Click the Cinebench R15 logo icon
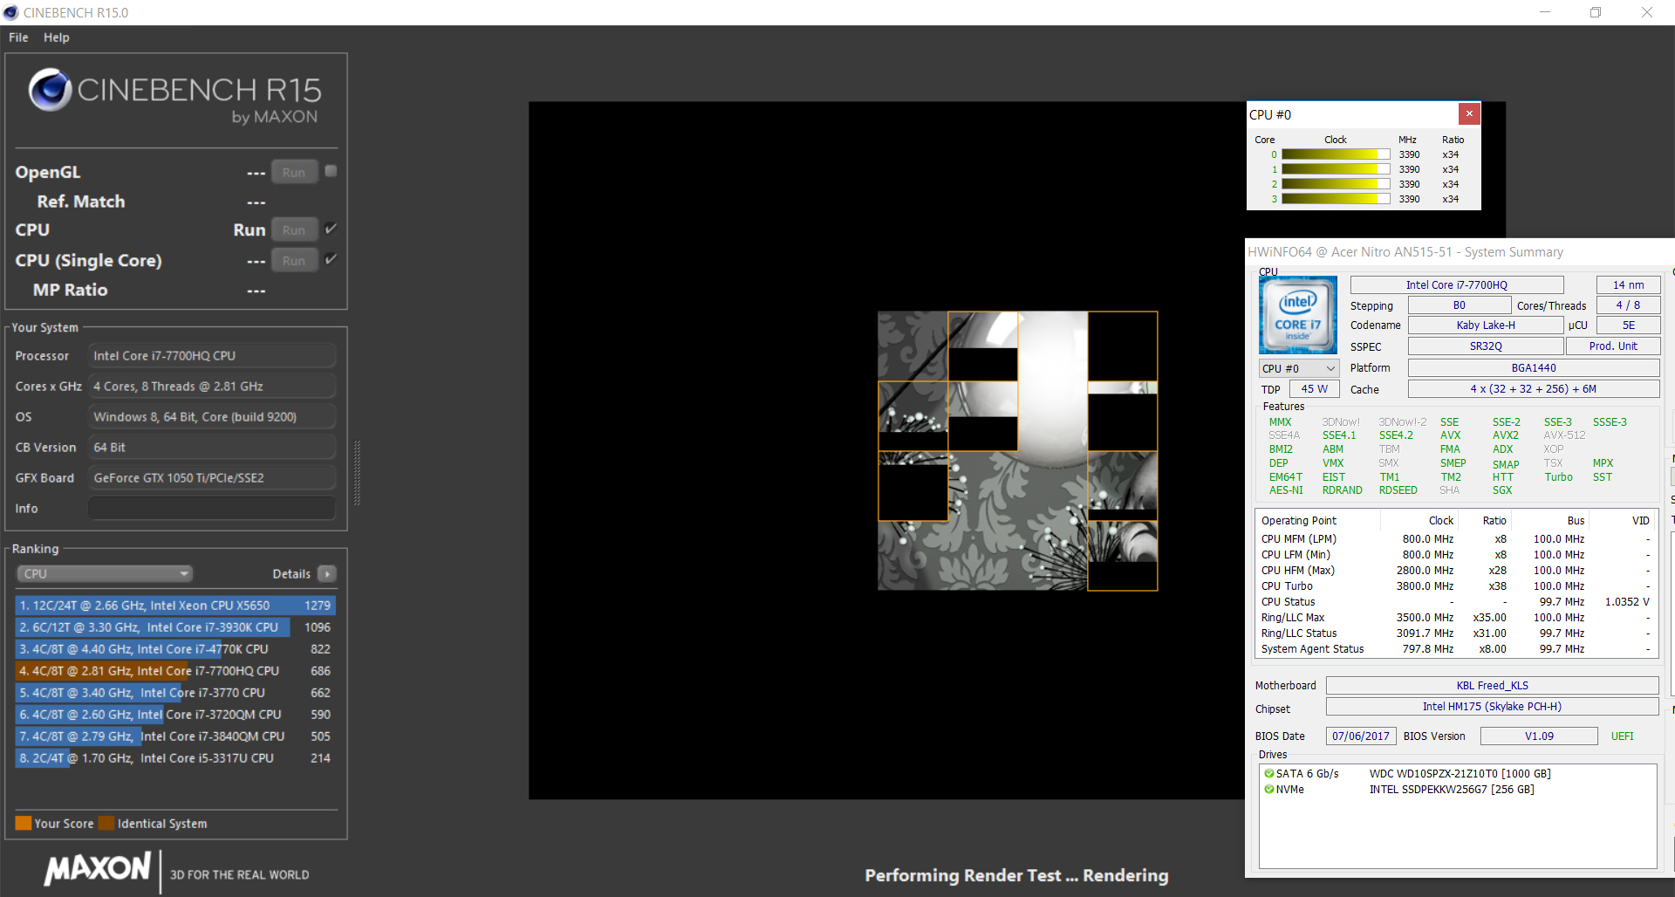The width and height of the screenshot is (1675, 897). [x=50, y=90]
